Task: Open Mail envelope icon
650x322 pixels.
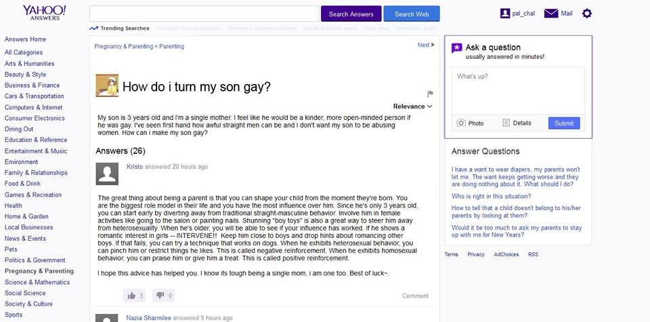Action: 551,14
